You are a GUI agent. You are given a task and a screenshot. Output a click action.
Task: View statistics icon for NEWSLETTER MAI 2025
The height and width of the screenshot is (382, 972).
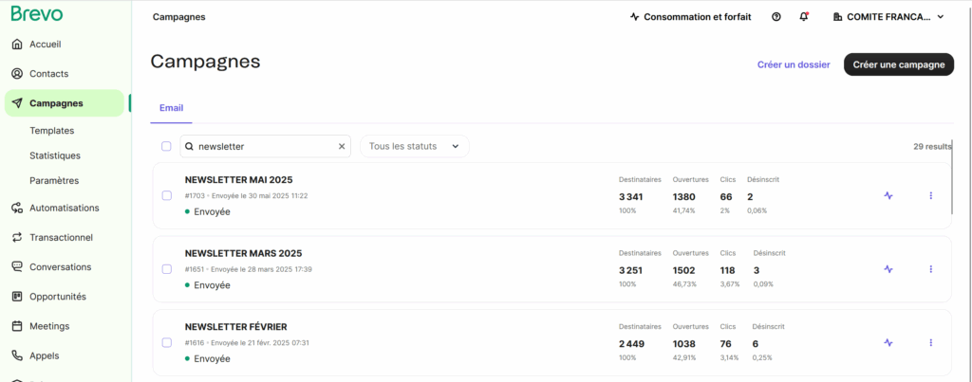pos(888,195)
